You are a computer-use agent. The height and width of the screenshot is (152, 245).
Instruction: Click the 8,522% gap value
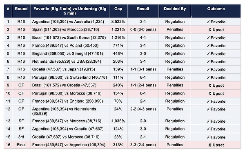(x=118, y=22)
